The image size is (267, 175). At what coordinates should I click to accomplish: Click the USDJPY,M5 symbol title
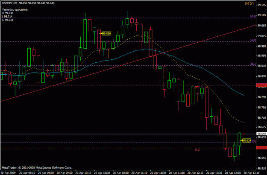pos(9,3)
